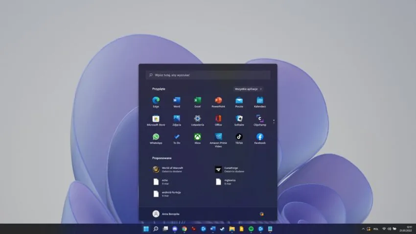Click the Start menu power icon
416x234 pixels.
point(262,214)
